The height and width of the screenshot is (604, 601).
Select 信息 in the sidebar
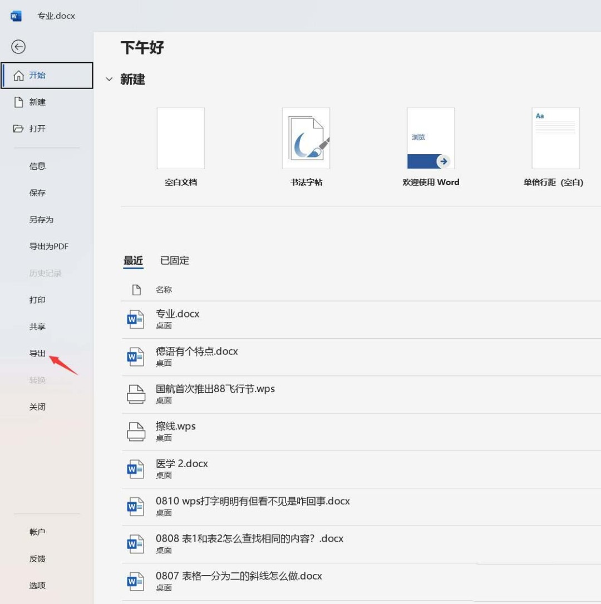(37, 166)
